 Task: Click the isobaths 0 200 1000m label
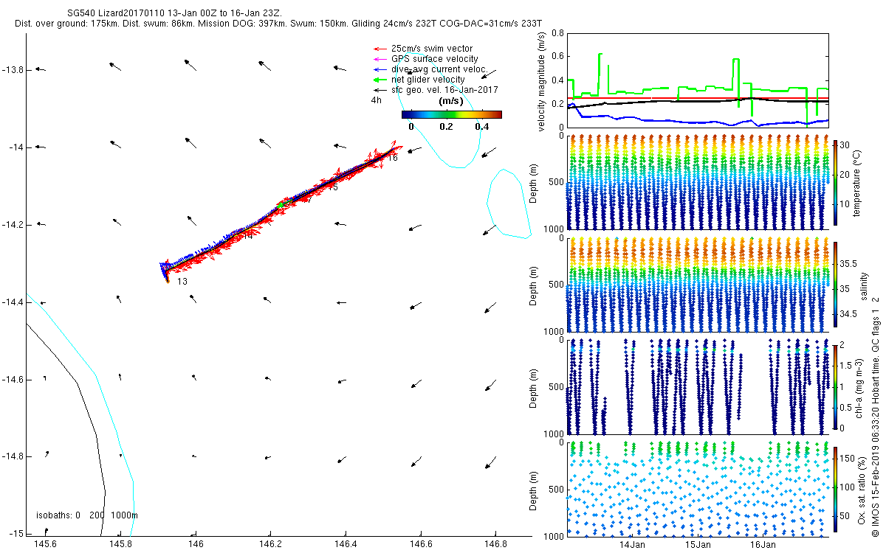pyautogui.click(x=86, y=515)
